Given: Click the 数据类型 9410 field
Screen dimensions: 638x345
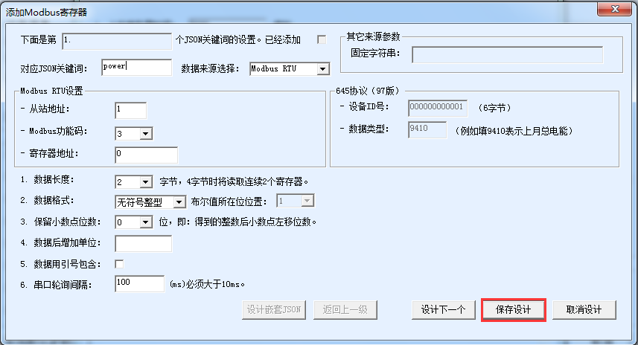Looking at the screenshot, I should tap(427, 129).
